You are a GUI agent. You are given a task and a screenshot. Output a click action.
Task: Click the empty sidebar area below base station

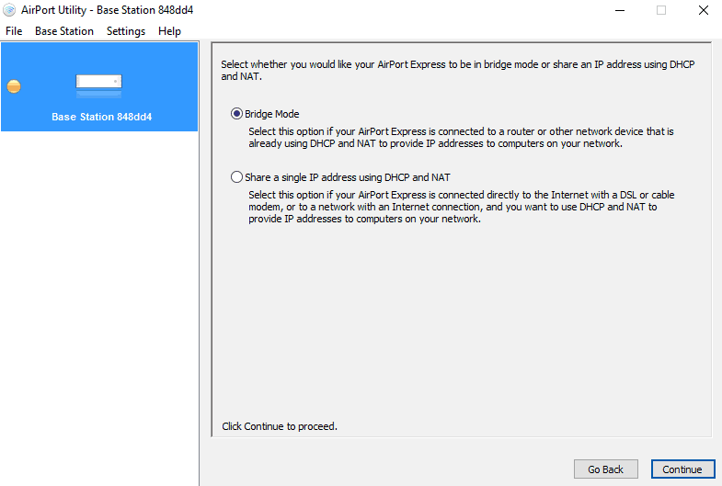pyautogui.click(x=99, y=303)
